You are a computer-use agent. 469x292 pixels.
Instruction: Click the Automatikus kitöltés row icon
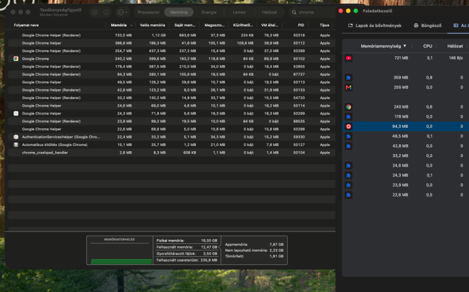click(x=16, y=144)
